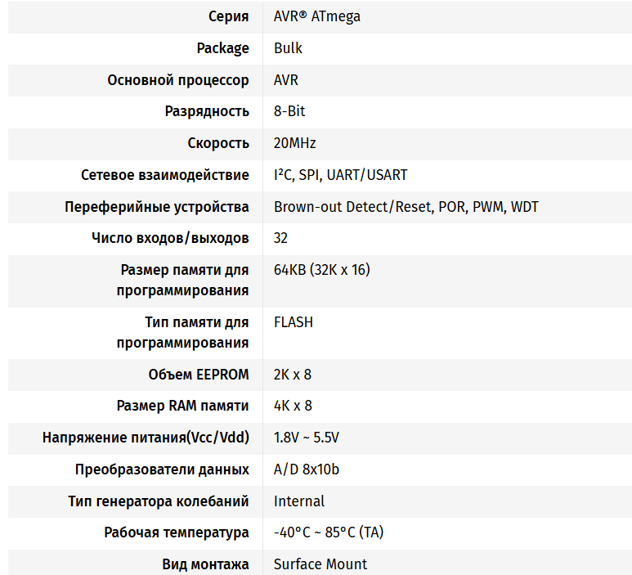Click the 'Число входов/выходов' label
This screenshot has width=632, height=575.
(170, 238)
